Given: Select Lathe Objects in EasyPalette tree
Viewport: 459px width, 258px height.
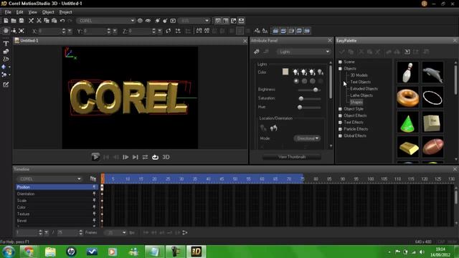Looking at the screenshot, I should coord(361,95).
